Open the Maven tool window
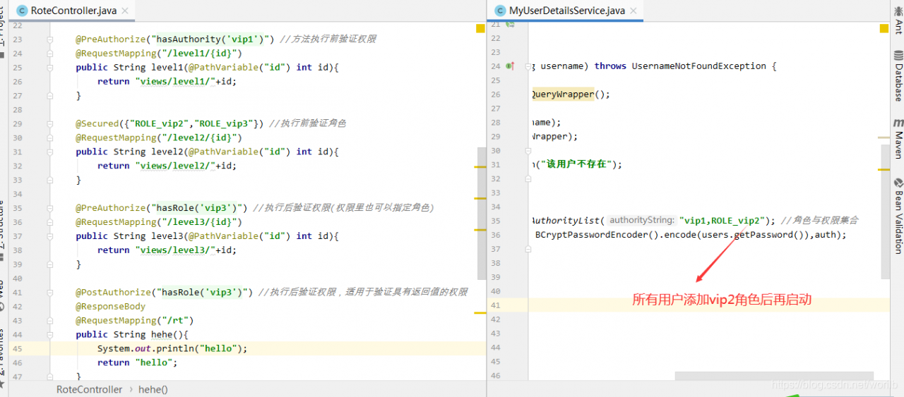The image size is (904, 397). pos(898,138)
